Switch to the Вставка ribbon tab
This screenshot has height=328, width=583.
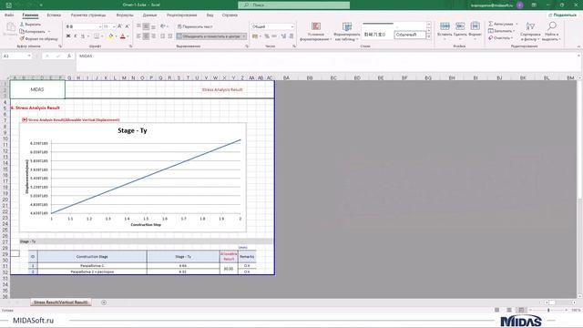pos(54,15)
